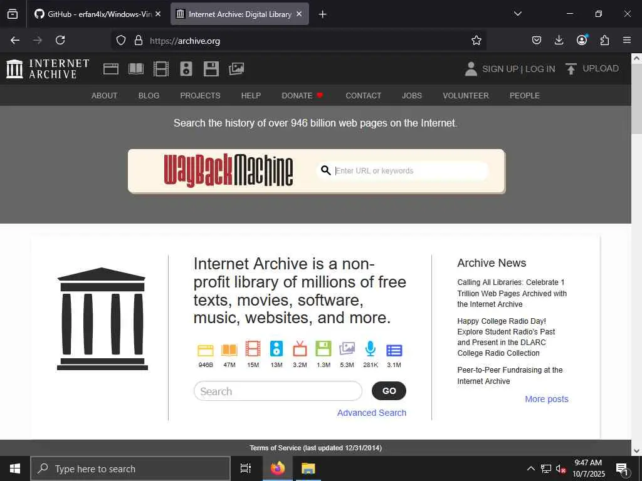Open the Images icon in top nav
Image resolution: width=642 pixels, height=481 pixels.
pyautogui.click(x=236, y=69)
